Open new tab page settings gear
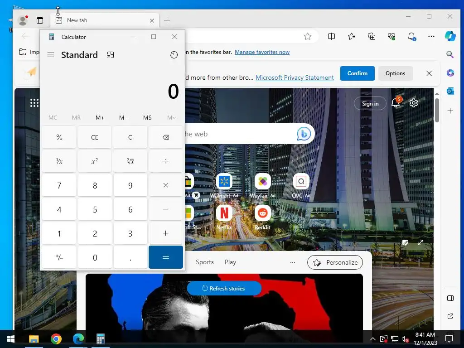 (x=414, y=103)
